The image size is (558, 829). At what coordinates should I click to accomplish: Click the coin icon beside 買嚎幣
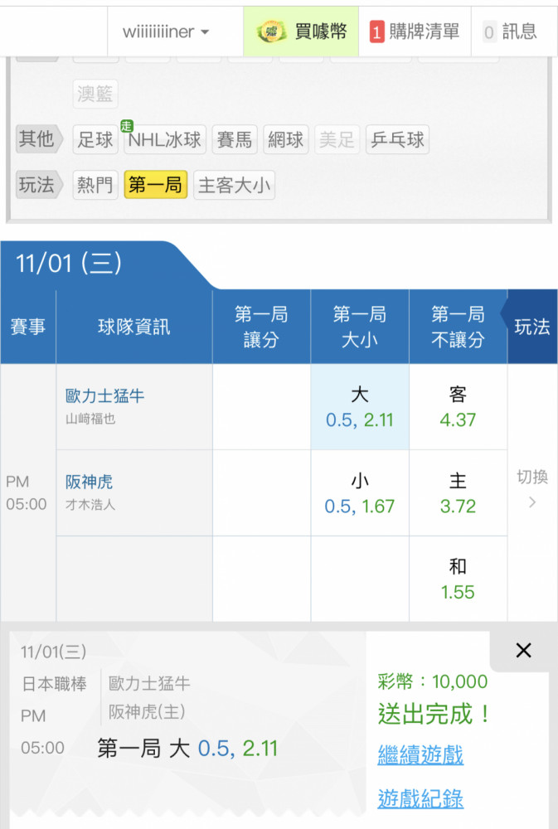point(271,32)
